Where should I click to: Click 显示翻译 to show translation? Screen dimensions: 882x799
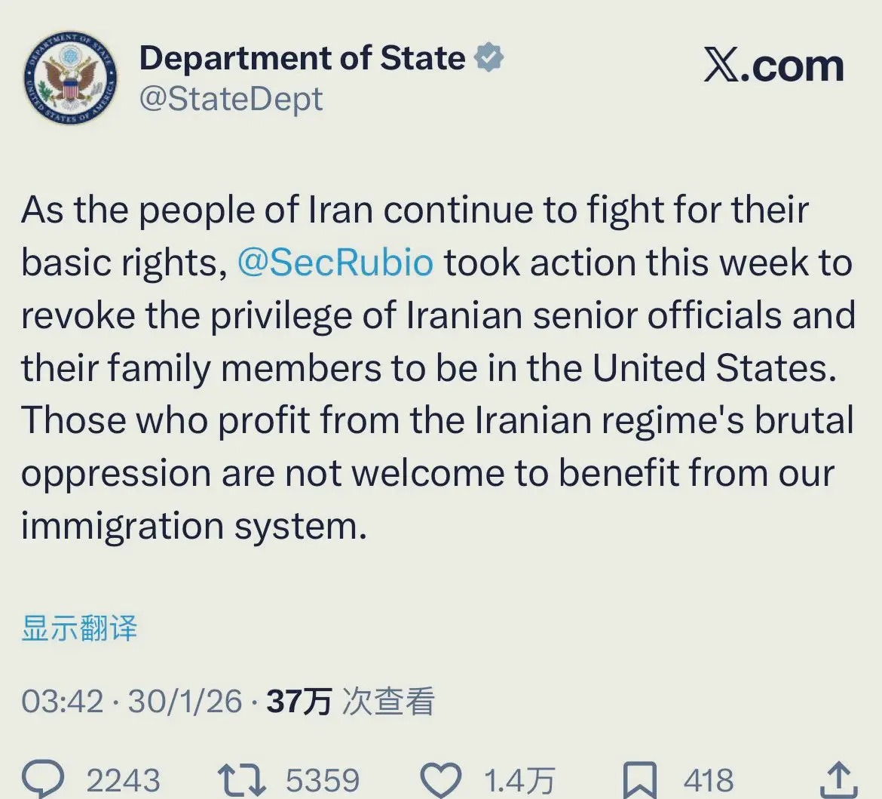[x=79, y=628]
